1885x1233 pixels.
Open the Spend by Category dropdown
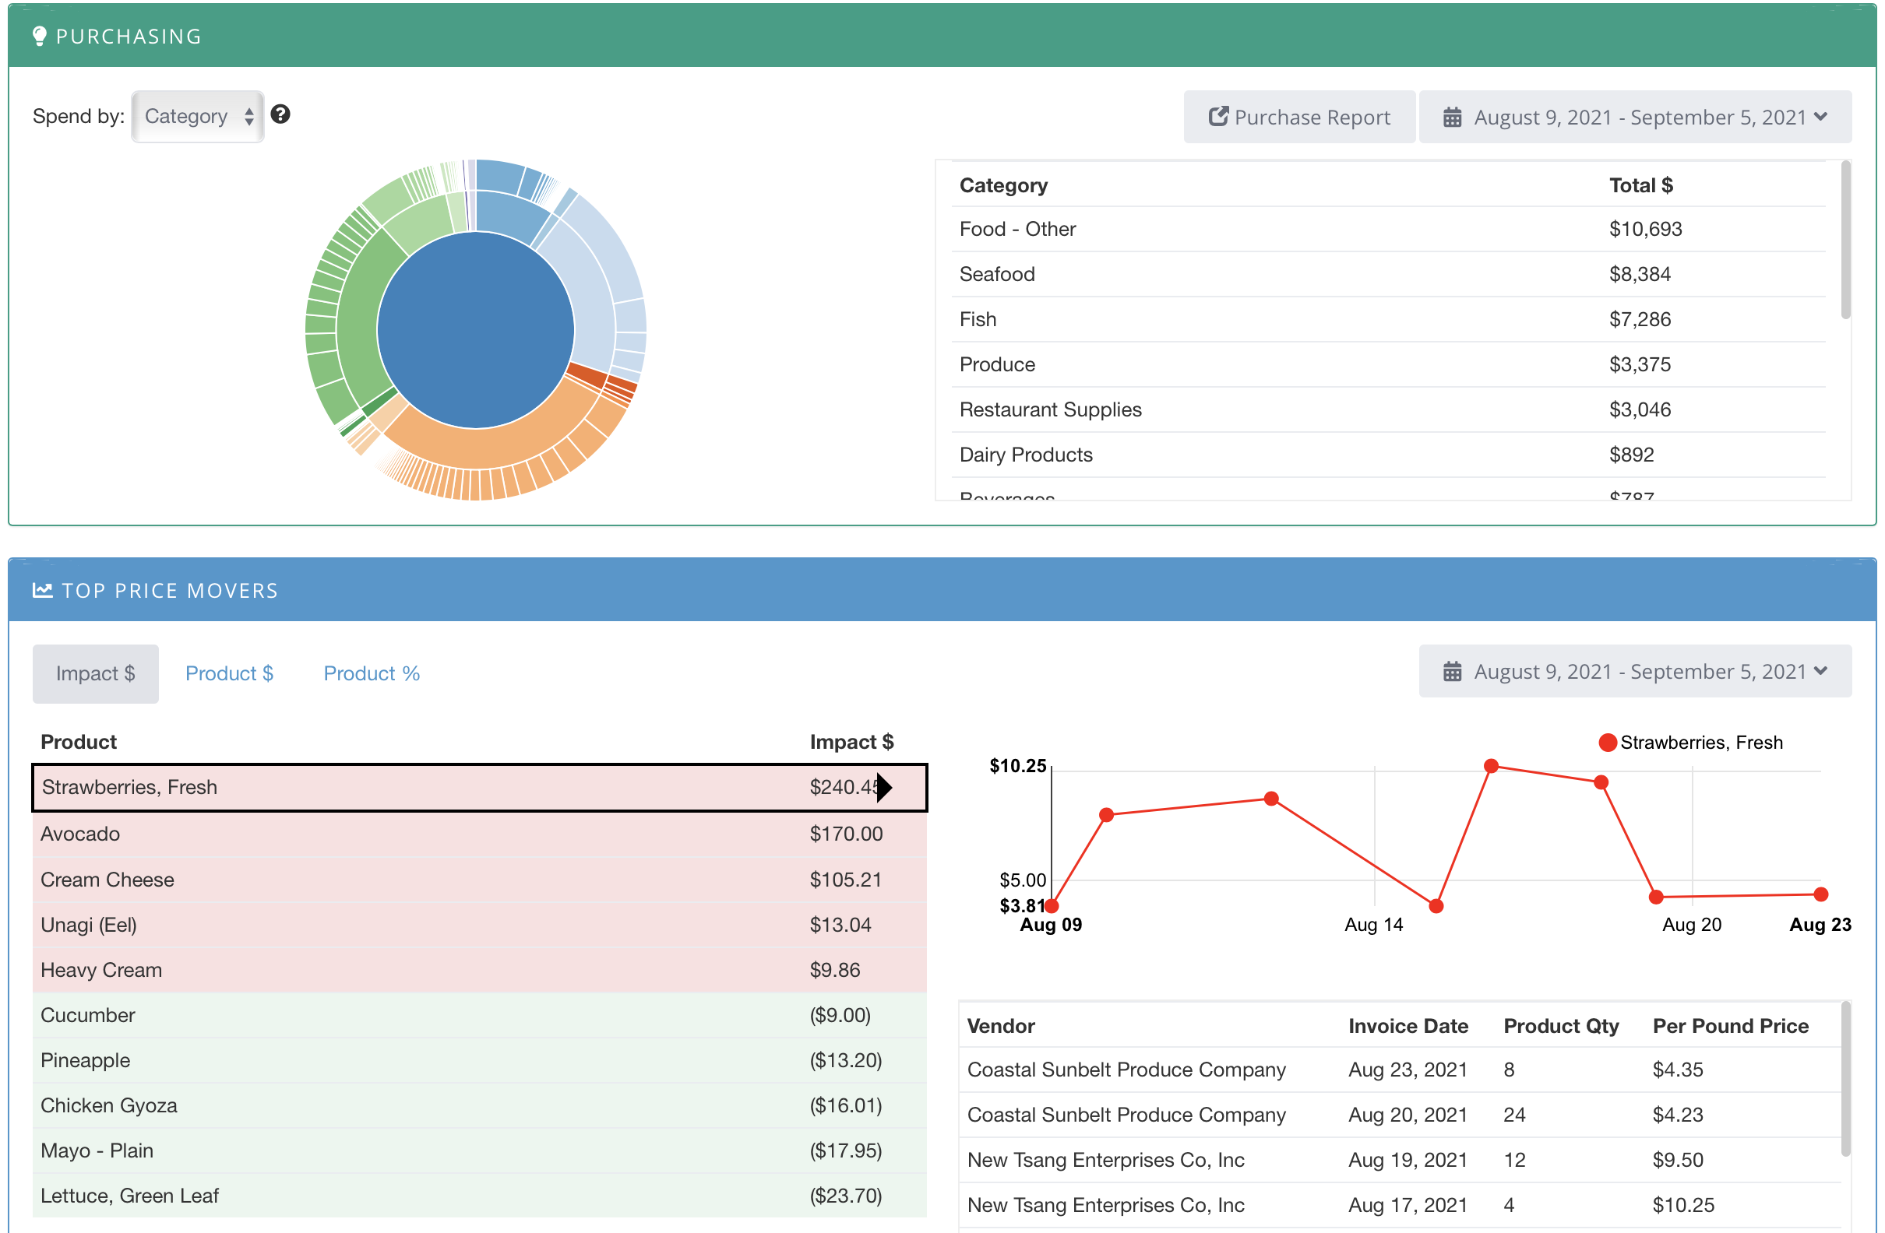pyautogui.click(x=198, y=116)
